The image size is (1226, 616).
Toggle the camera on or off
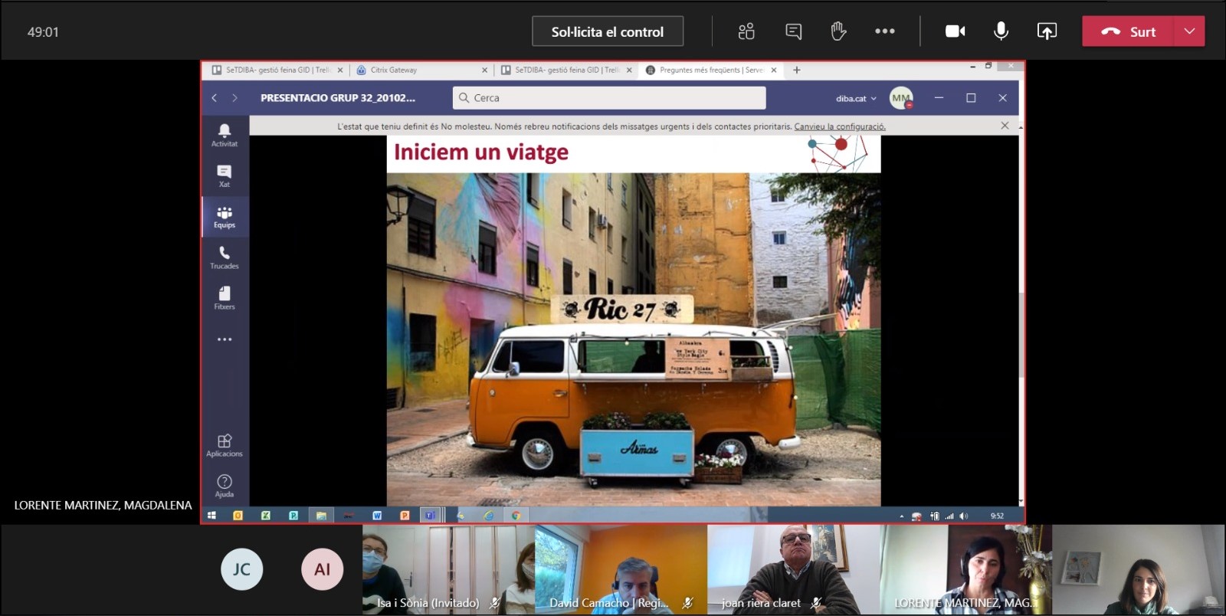[955, 31]
